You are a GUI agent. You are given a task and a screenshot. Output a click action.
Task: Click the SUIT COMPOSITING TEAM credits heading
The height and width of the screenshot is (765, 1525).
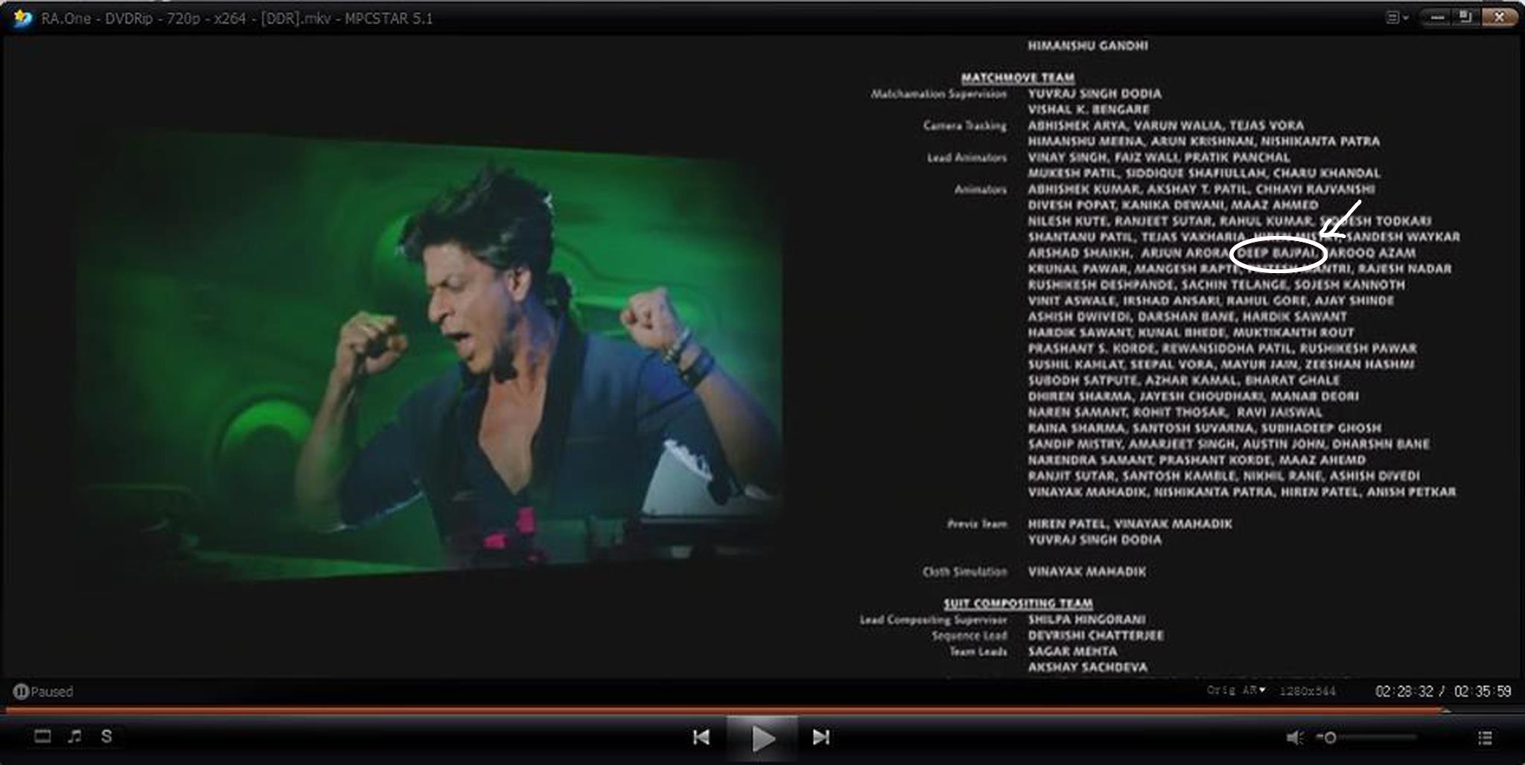1018,604
